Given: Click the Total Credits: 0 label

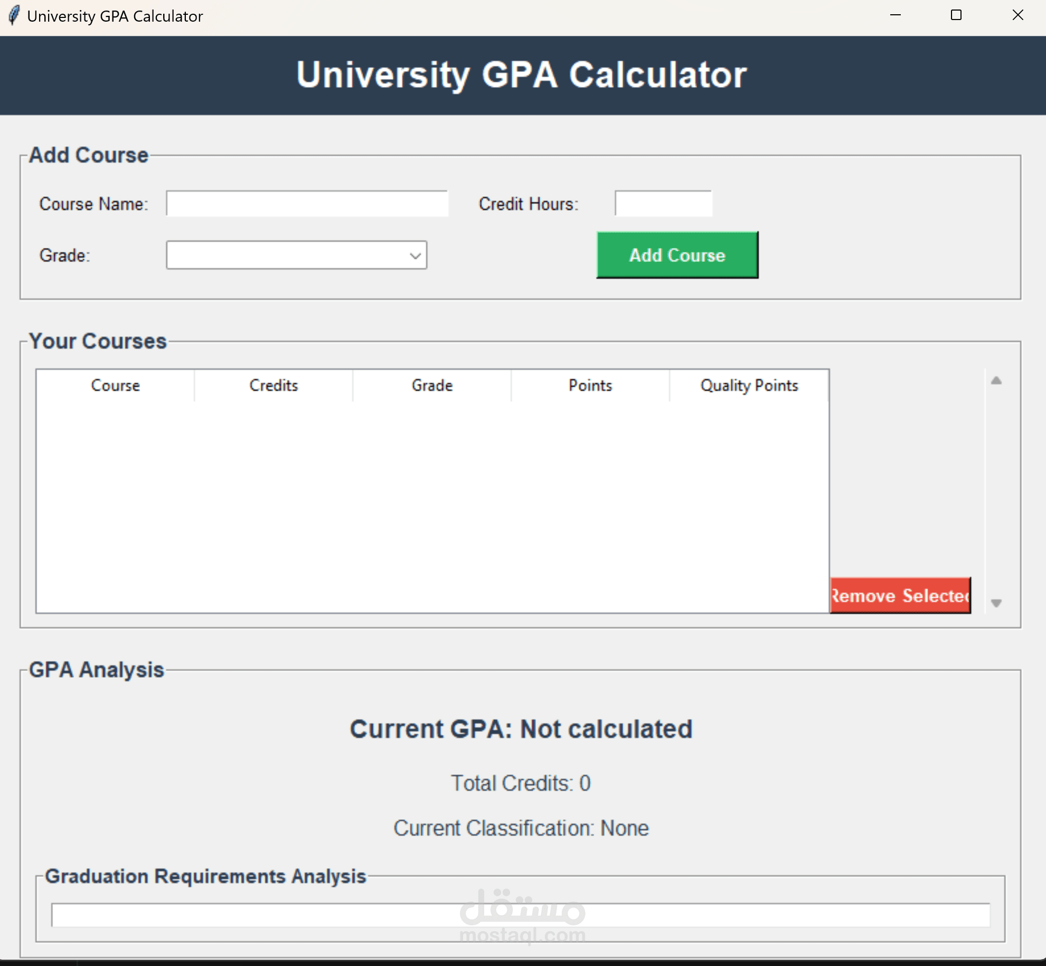Looking at the screenshot, I should click(521, 783).
